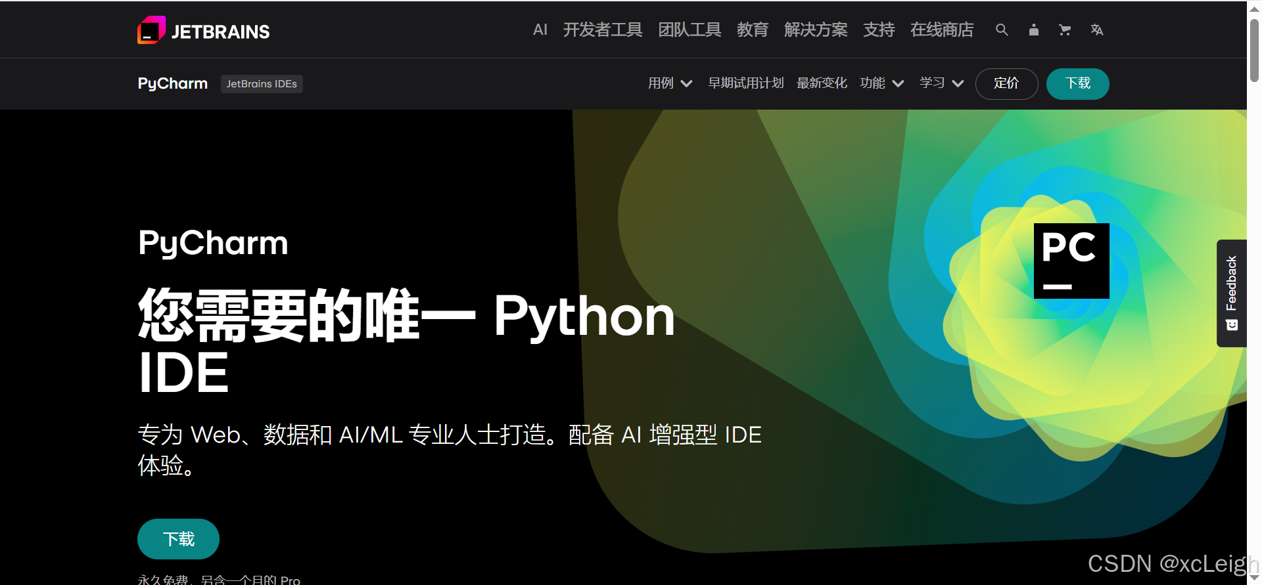
Task: Click the JetBrains IDEs badge
Action: coord(262,84)
